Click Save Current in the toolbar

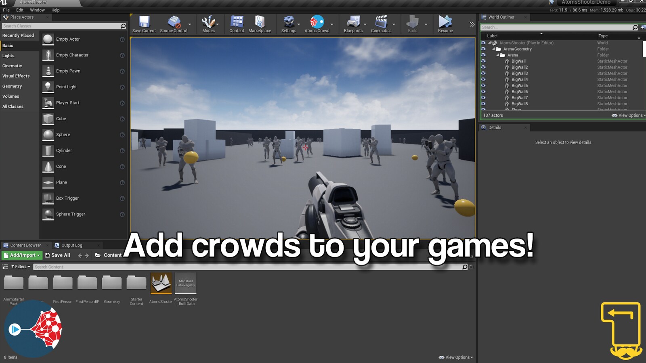144,22
